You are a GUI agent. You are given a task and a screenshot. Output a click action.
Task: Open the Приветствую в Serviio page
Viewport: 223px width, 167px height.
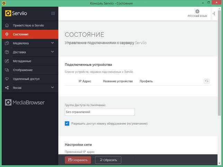30,26
